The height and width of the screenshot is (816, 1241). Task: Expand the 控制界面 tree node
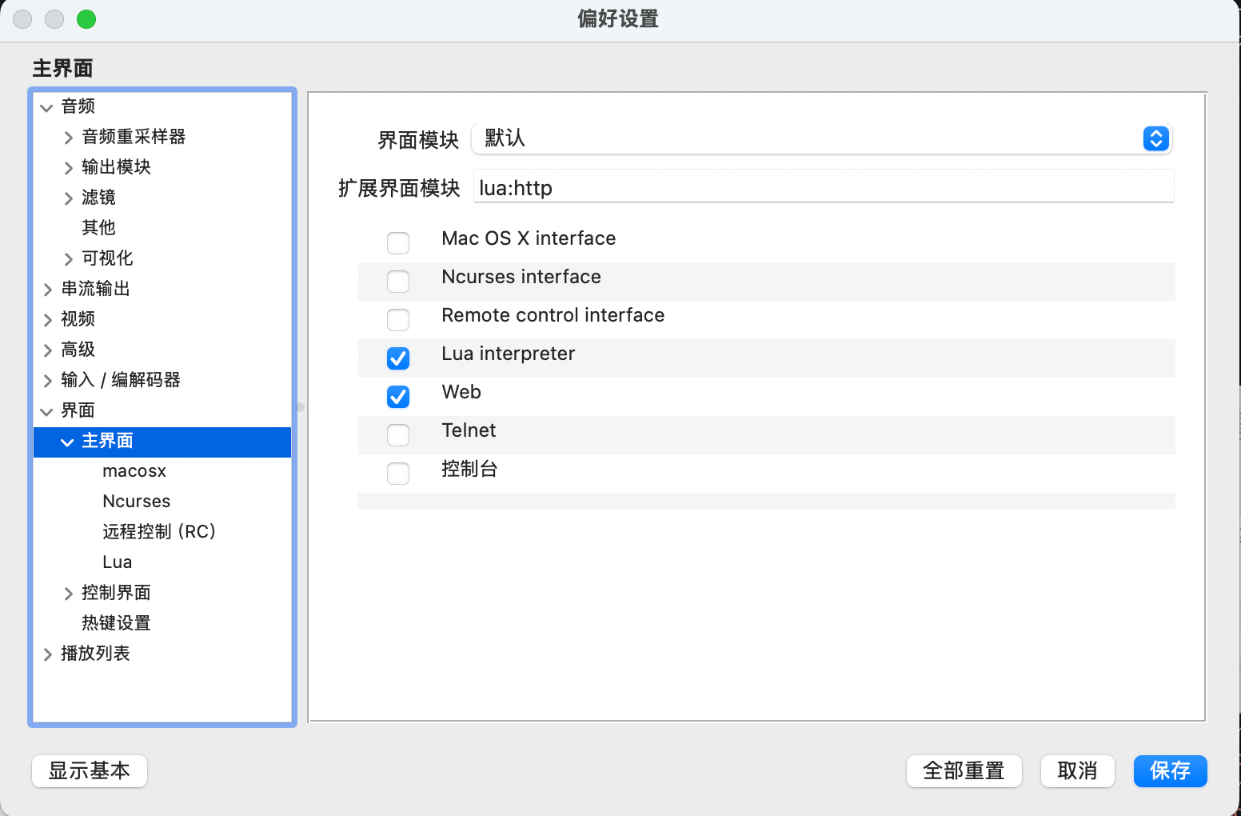point(69,594)
